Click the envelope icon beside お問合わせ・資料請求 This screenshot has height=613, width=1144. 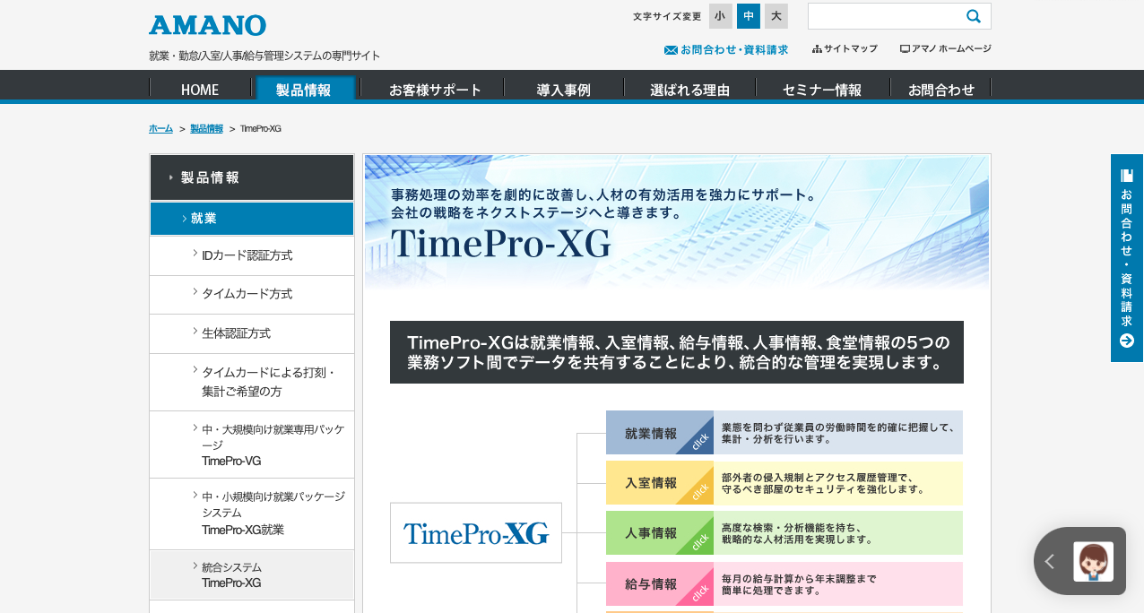pos(671,50)
